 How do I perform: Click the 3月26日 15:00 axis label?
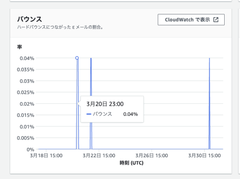(x=151, y=156)
